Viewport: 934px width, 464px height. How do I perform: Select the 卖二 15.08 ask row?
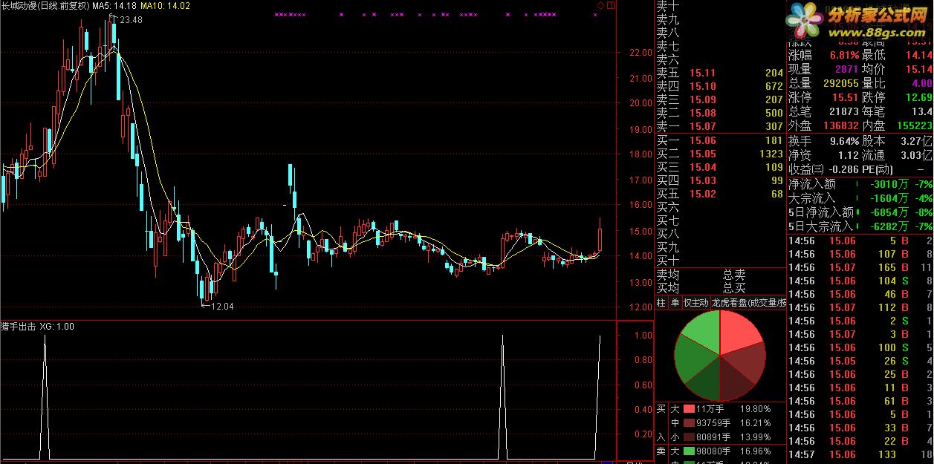pyautogui.click(x=720, y=113)
